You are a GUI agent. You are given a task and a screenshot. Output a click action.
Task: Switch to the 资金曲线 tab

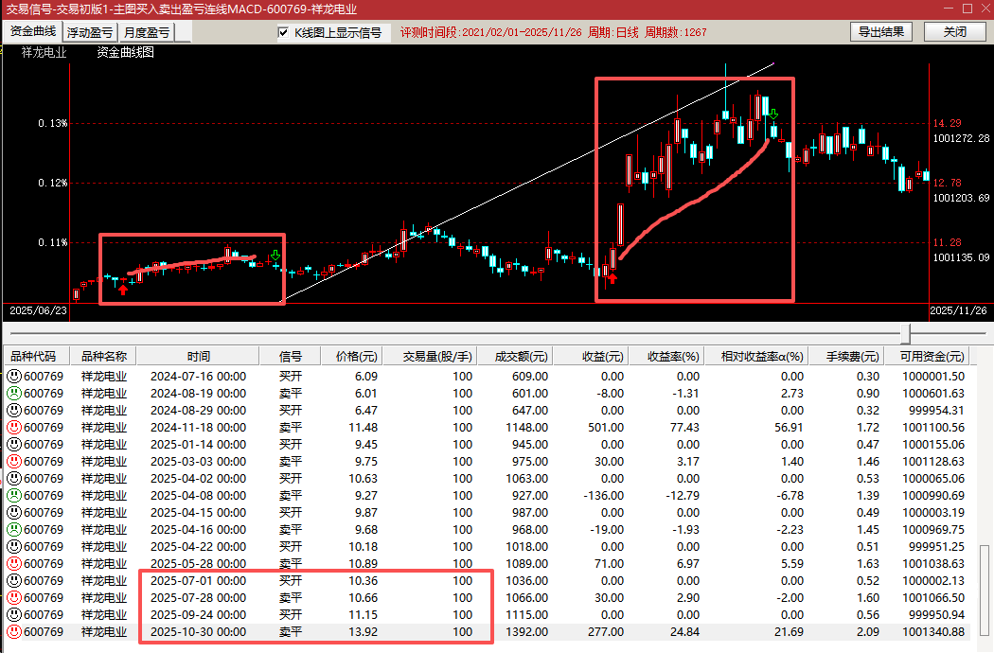(33, 31)
